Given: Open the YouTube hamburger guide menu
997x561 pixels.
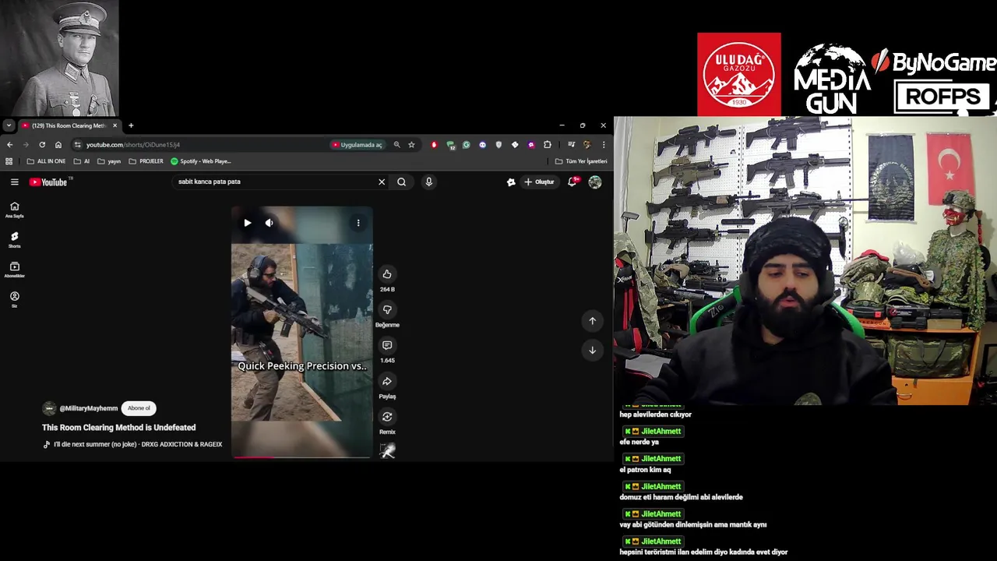Looking at the screenshot, I should [x=14, y=182].
